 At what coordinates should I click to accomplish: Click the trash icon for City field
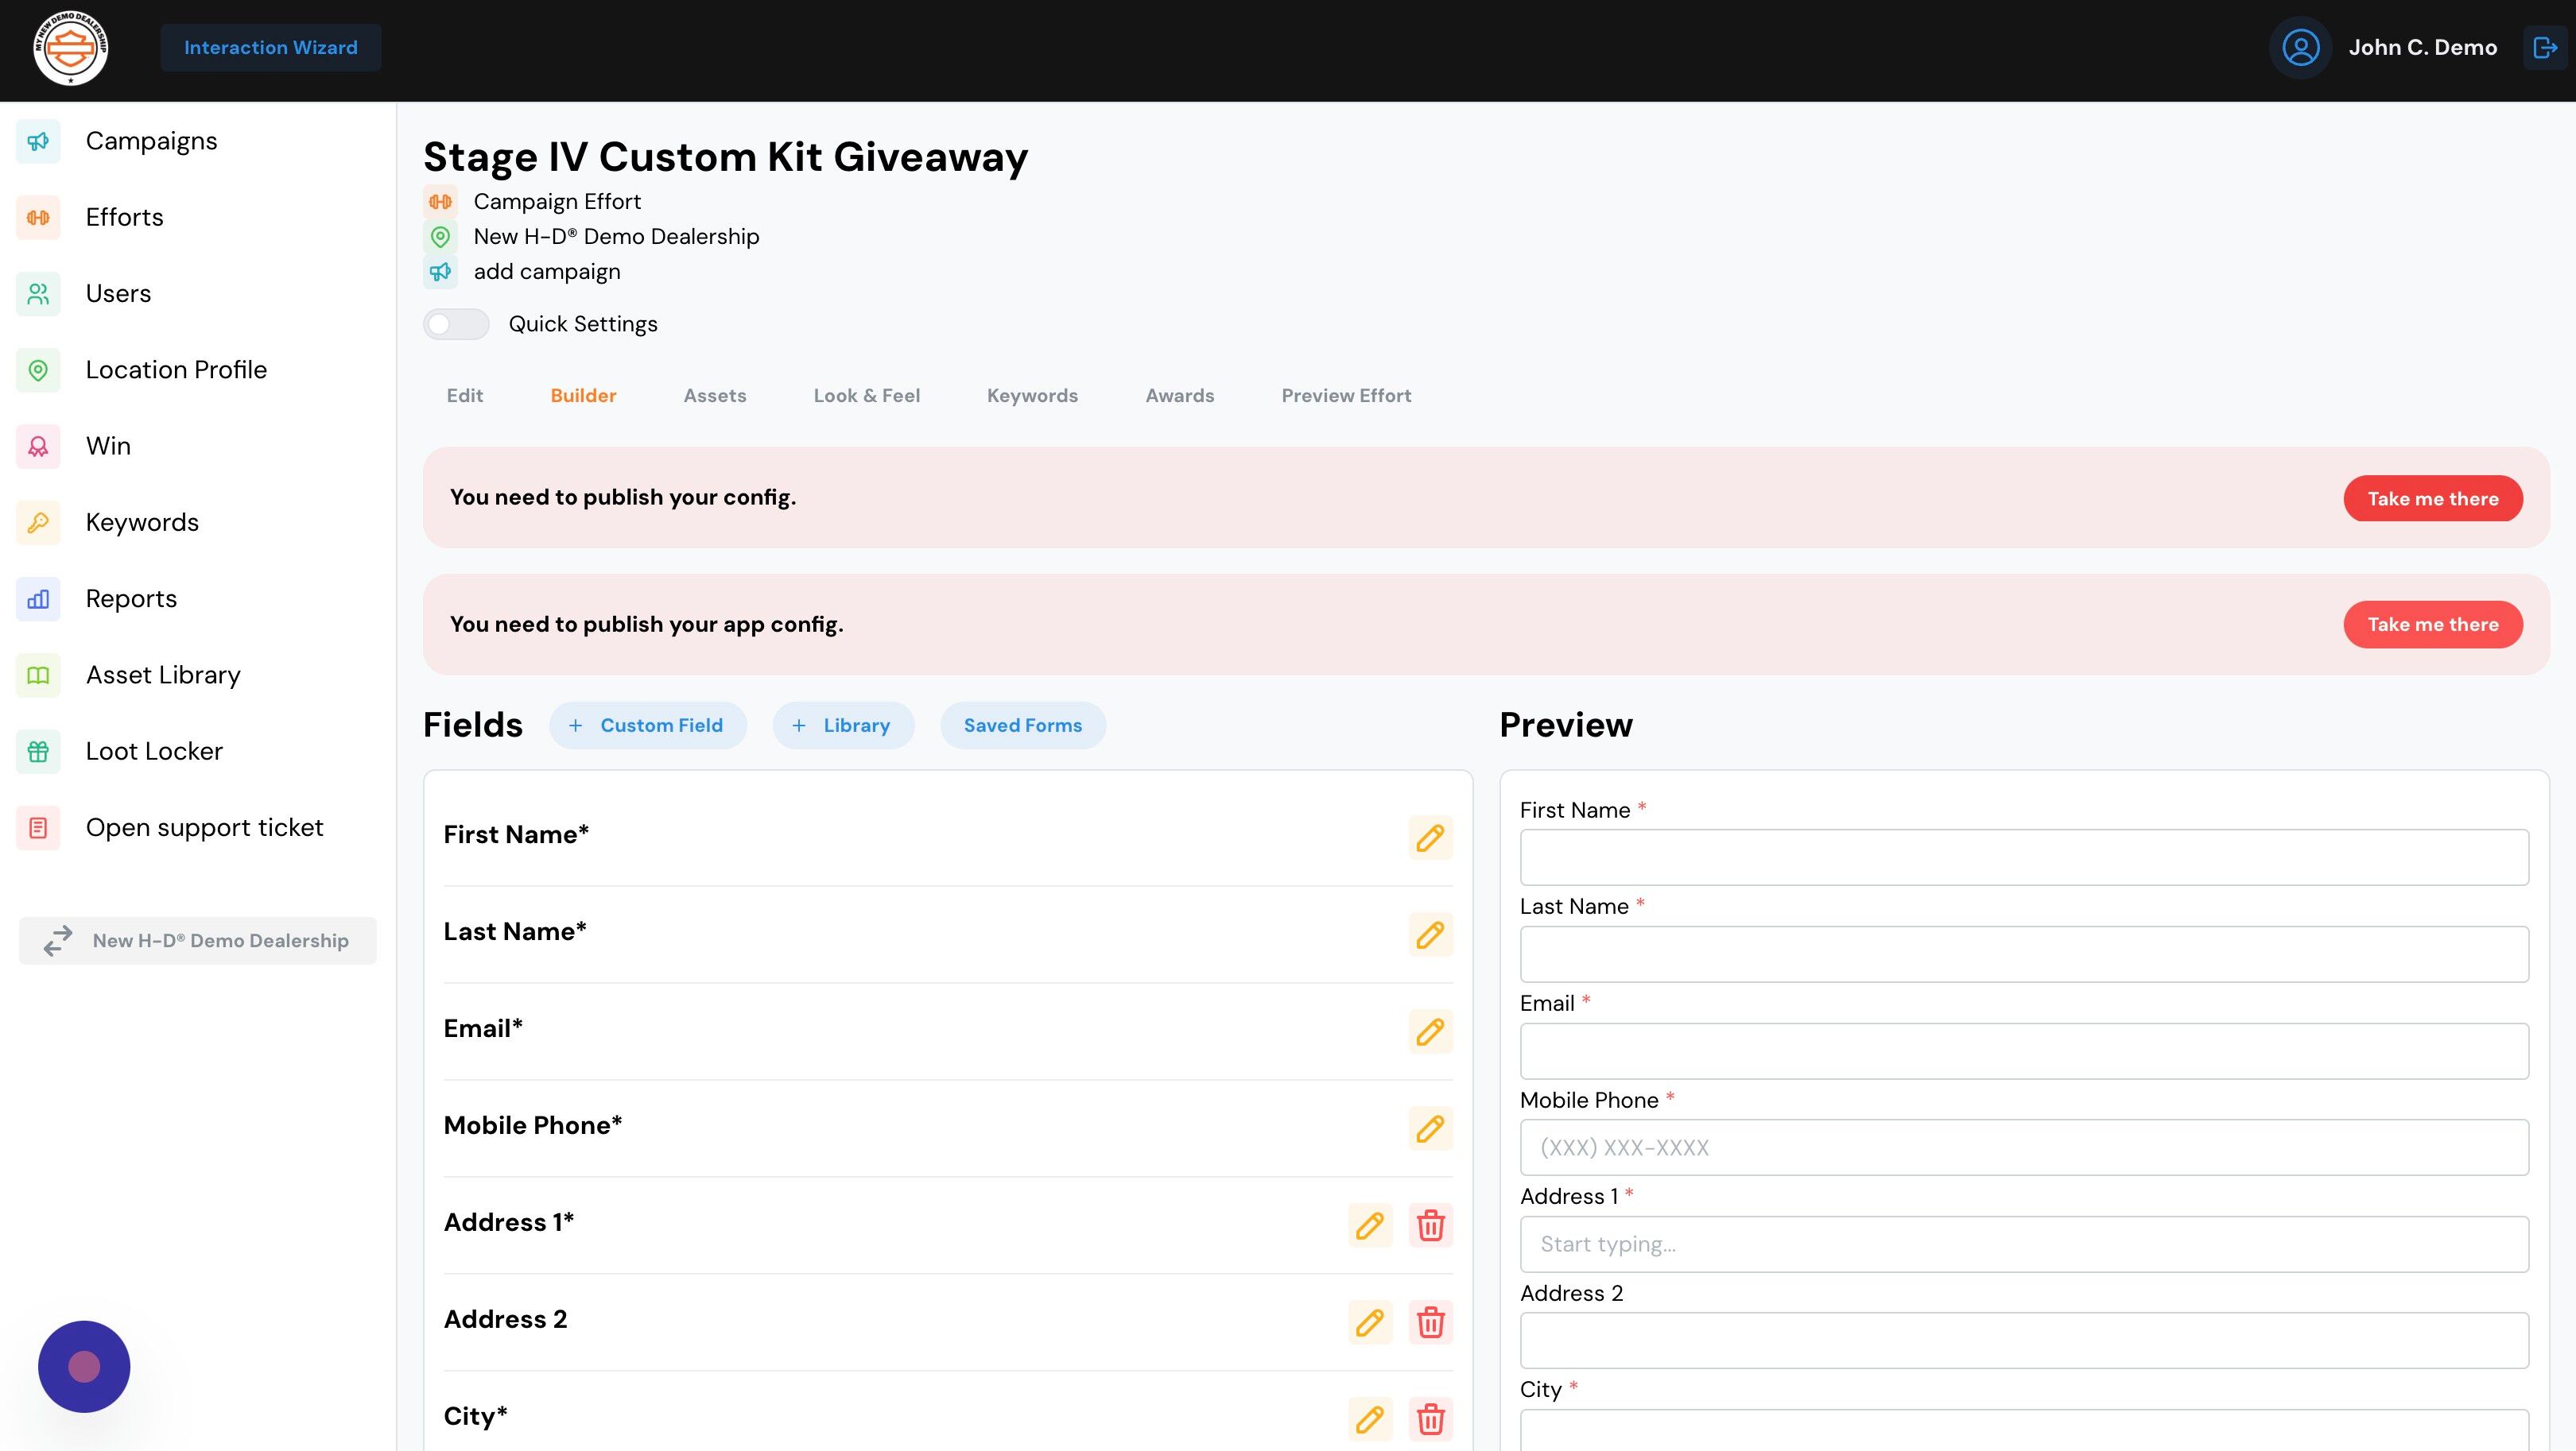1430,1419
